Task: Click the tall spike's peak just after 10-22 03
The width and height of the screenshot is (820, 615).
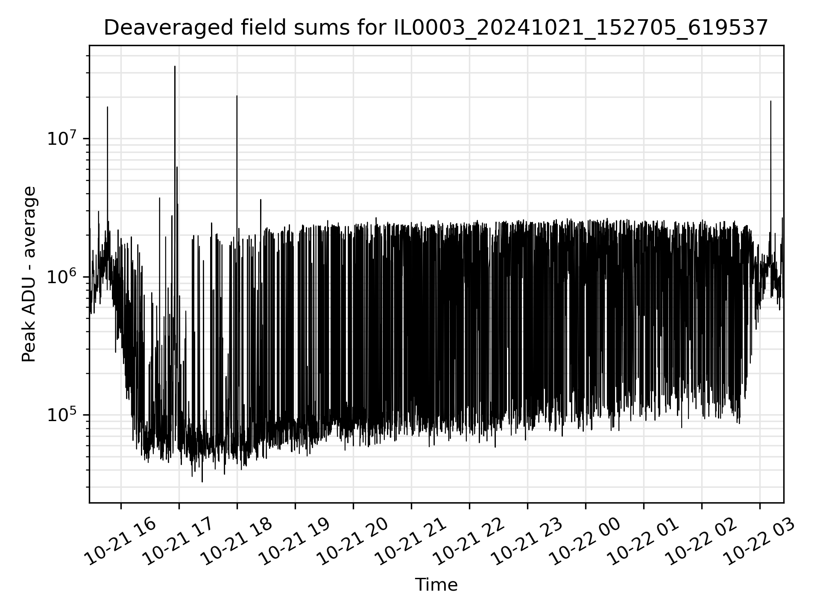Action: click(770, 102)
